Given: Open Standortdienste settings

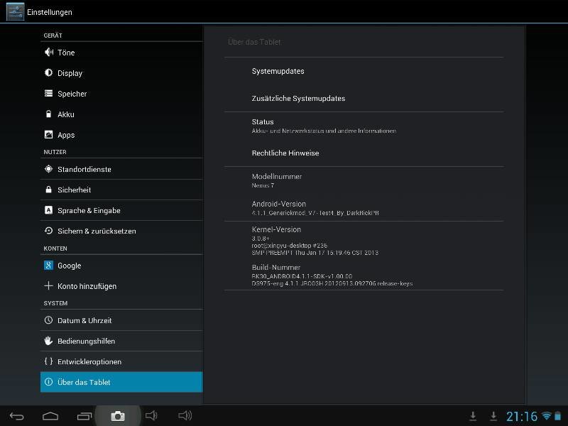Looking at the screenshot, I should point(121,169).
